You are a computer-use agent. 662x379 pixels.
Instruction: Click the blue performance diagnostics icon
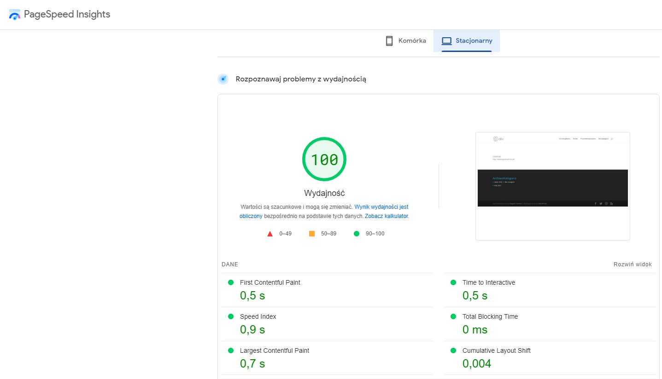click(223, 79)
